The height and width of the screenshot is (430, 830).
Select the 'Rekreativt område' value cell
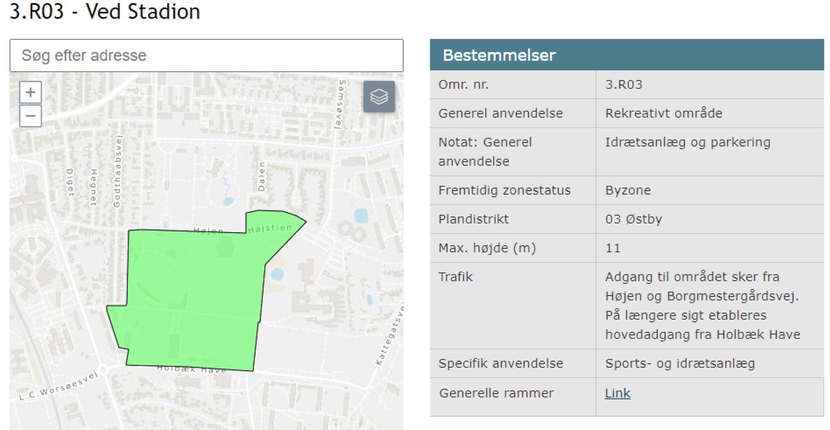click(664, 113)
